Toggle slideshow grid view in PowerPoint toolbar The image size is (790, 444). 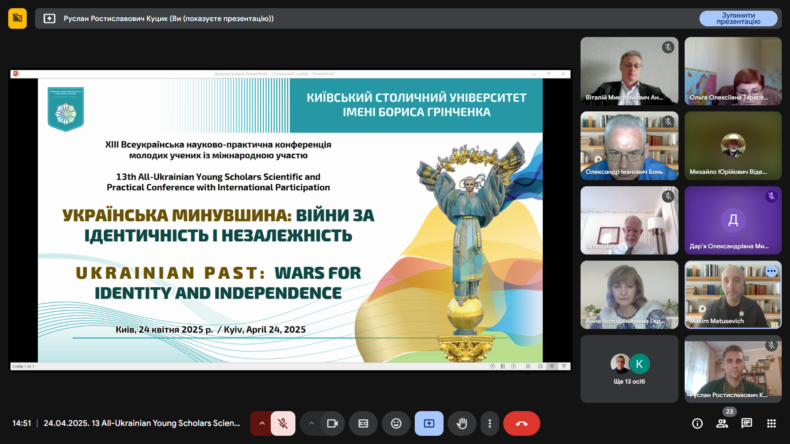click(540, 366)
